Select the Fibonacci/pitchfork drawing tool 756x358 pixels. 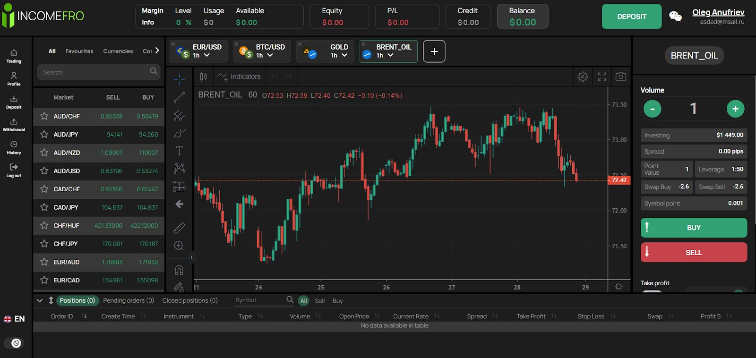pos(179,115)
